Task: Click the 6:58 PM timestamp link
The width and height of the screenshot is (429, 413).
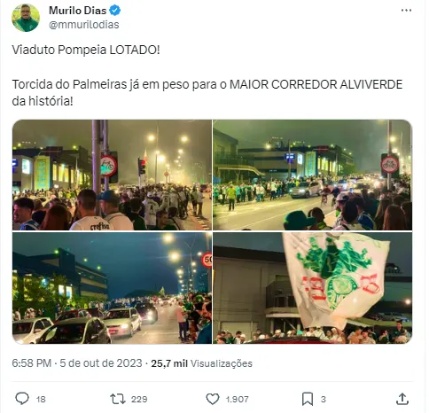Action: coord(32,363)
